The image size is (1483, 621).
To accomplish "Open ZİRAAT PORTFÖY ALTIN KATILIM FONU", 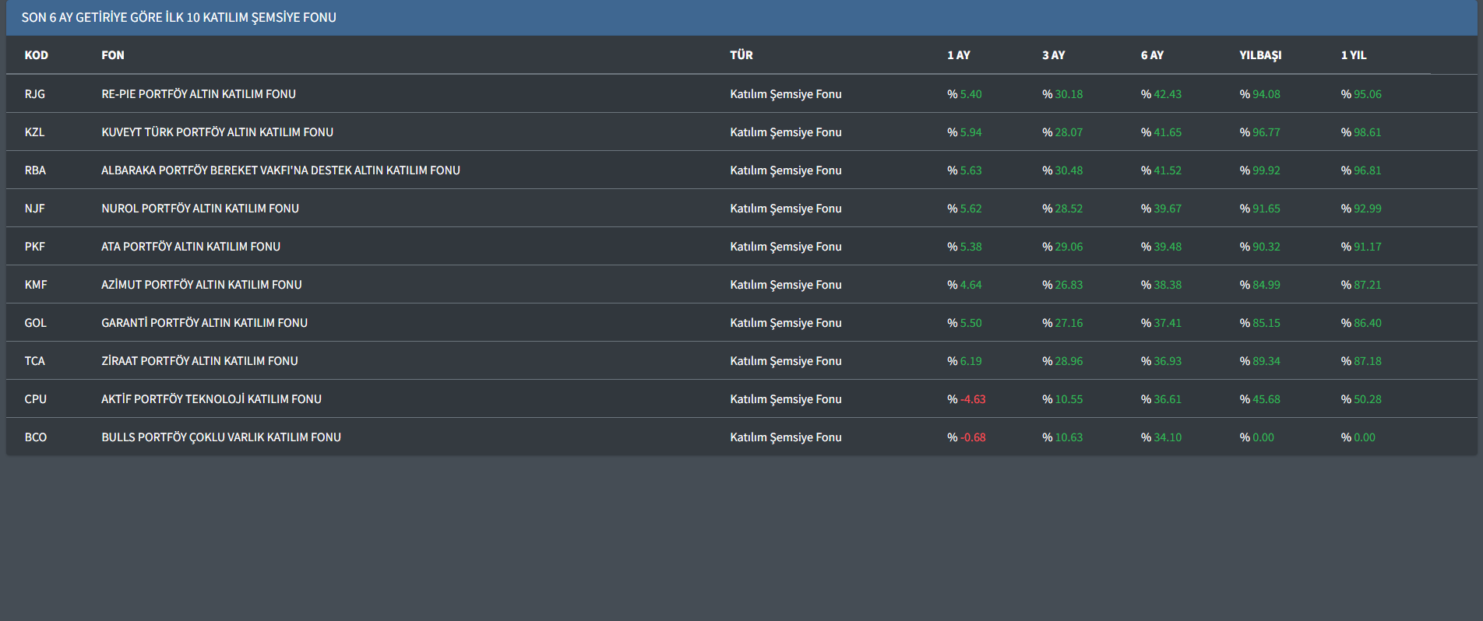I will tap(199, 361).
